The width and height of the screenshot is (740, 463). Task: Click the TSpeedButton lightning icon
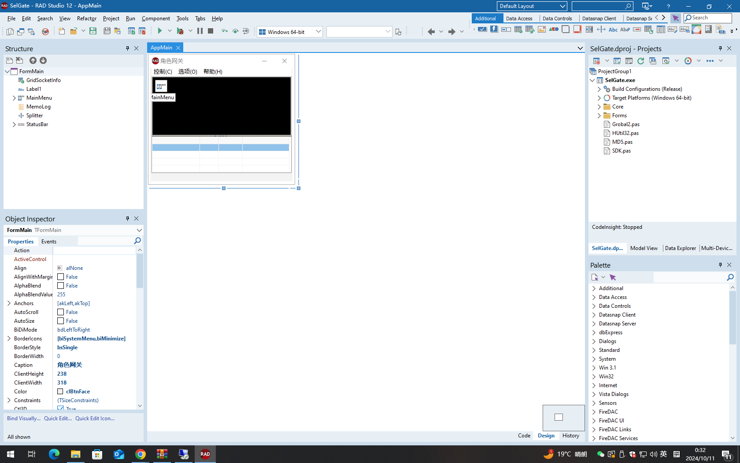494,30
